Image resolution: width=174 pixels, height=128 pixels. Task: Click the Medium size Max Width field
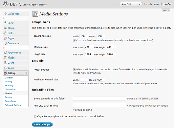89,47
